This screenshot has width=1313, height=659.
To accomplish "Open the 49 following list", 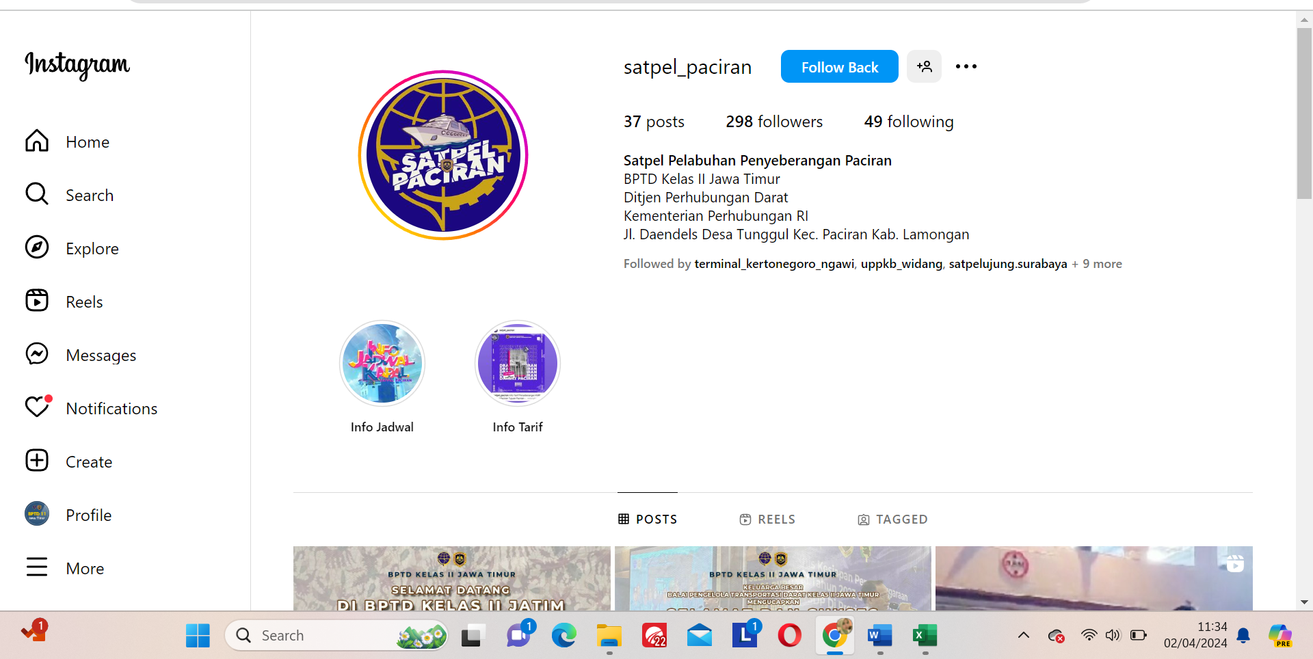I will point(908,122).
